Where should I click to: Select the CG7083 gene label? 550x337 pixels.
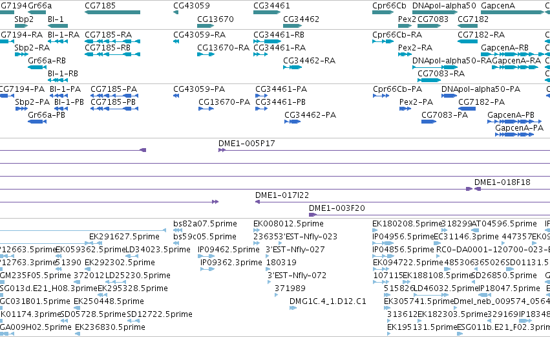point(433,19)
